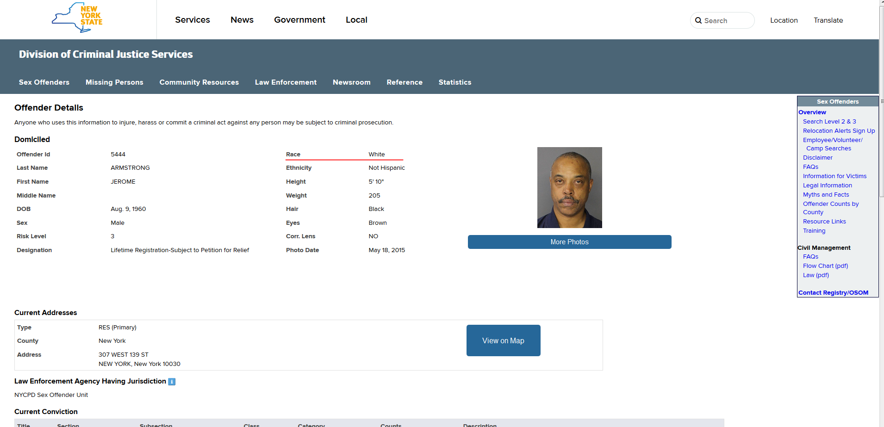Click the vertical page scrollbar

pyautogui.click(x=882, y=139)
